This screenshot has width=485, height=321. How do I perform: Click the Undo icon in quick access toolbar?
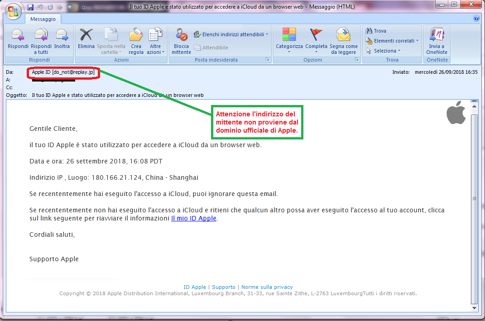(x=40, y=7)
